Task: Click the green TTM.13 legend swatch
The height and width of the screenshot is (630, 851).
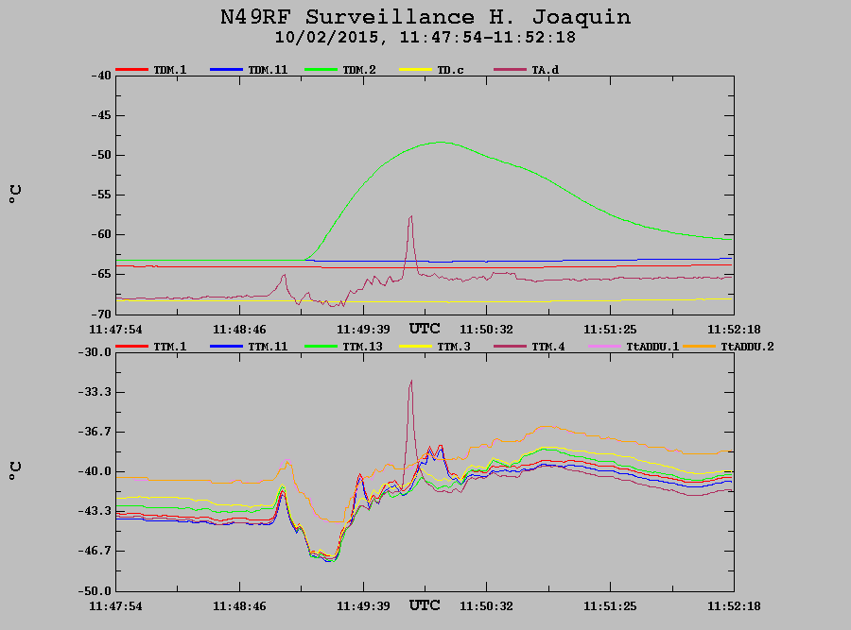Action: (321, 346)
